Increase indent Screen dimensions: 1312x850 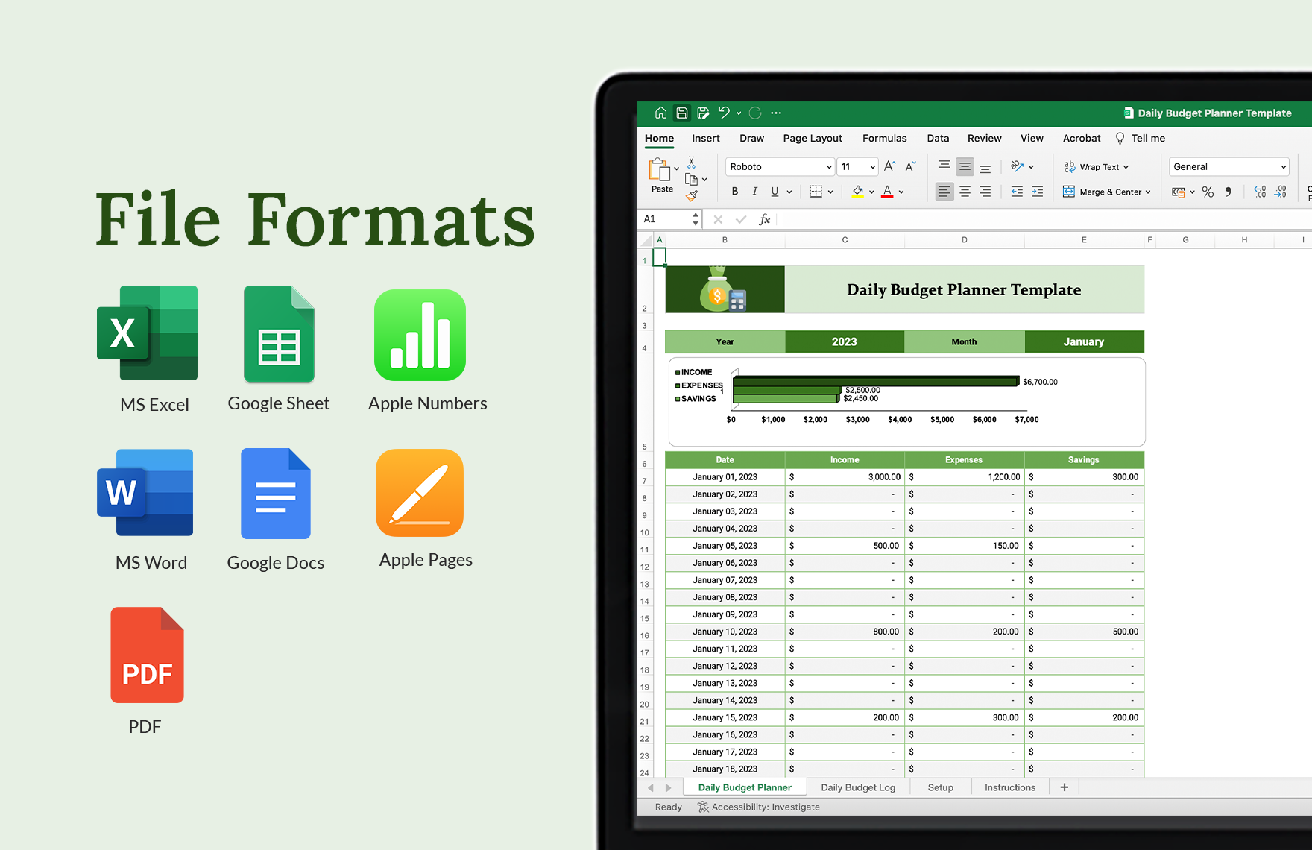click(1037, 192)
